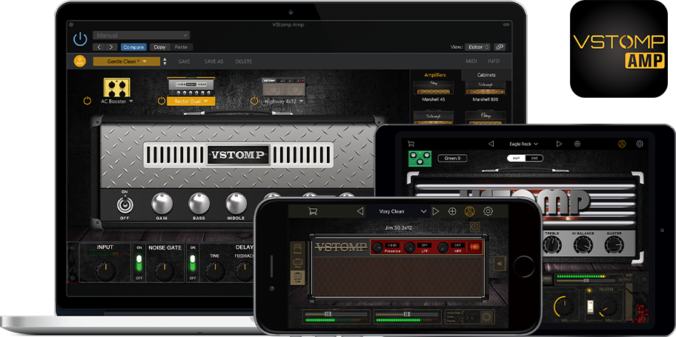Click the link chain icon next to Editor
676x337 pixels.
[x=500, y=47]
